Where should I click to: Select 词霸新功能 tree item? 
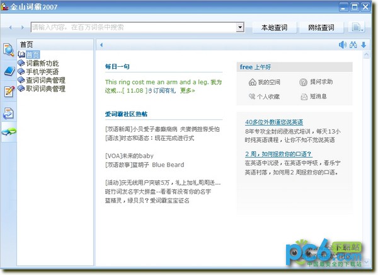click(x=42, y=63)
